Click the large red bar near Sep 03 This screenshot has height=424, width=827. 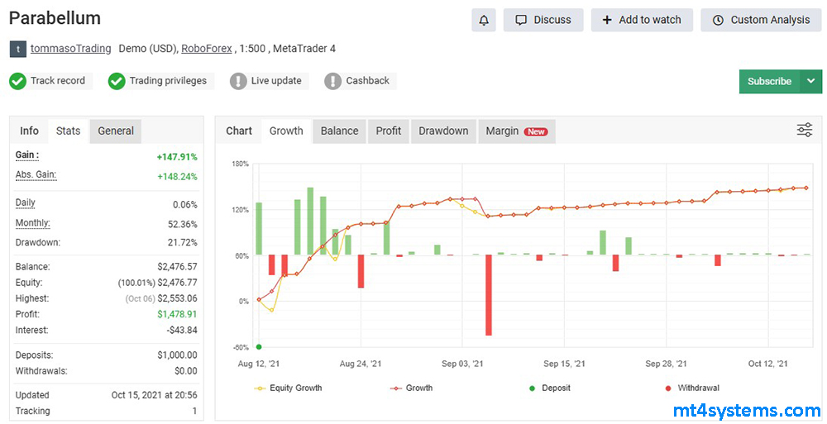[x=489, y=294]
